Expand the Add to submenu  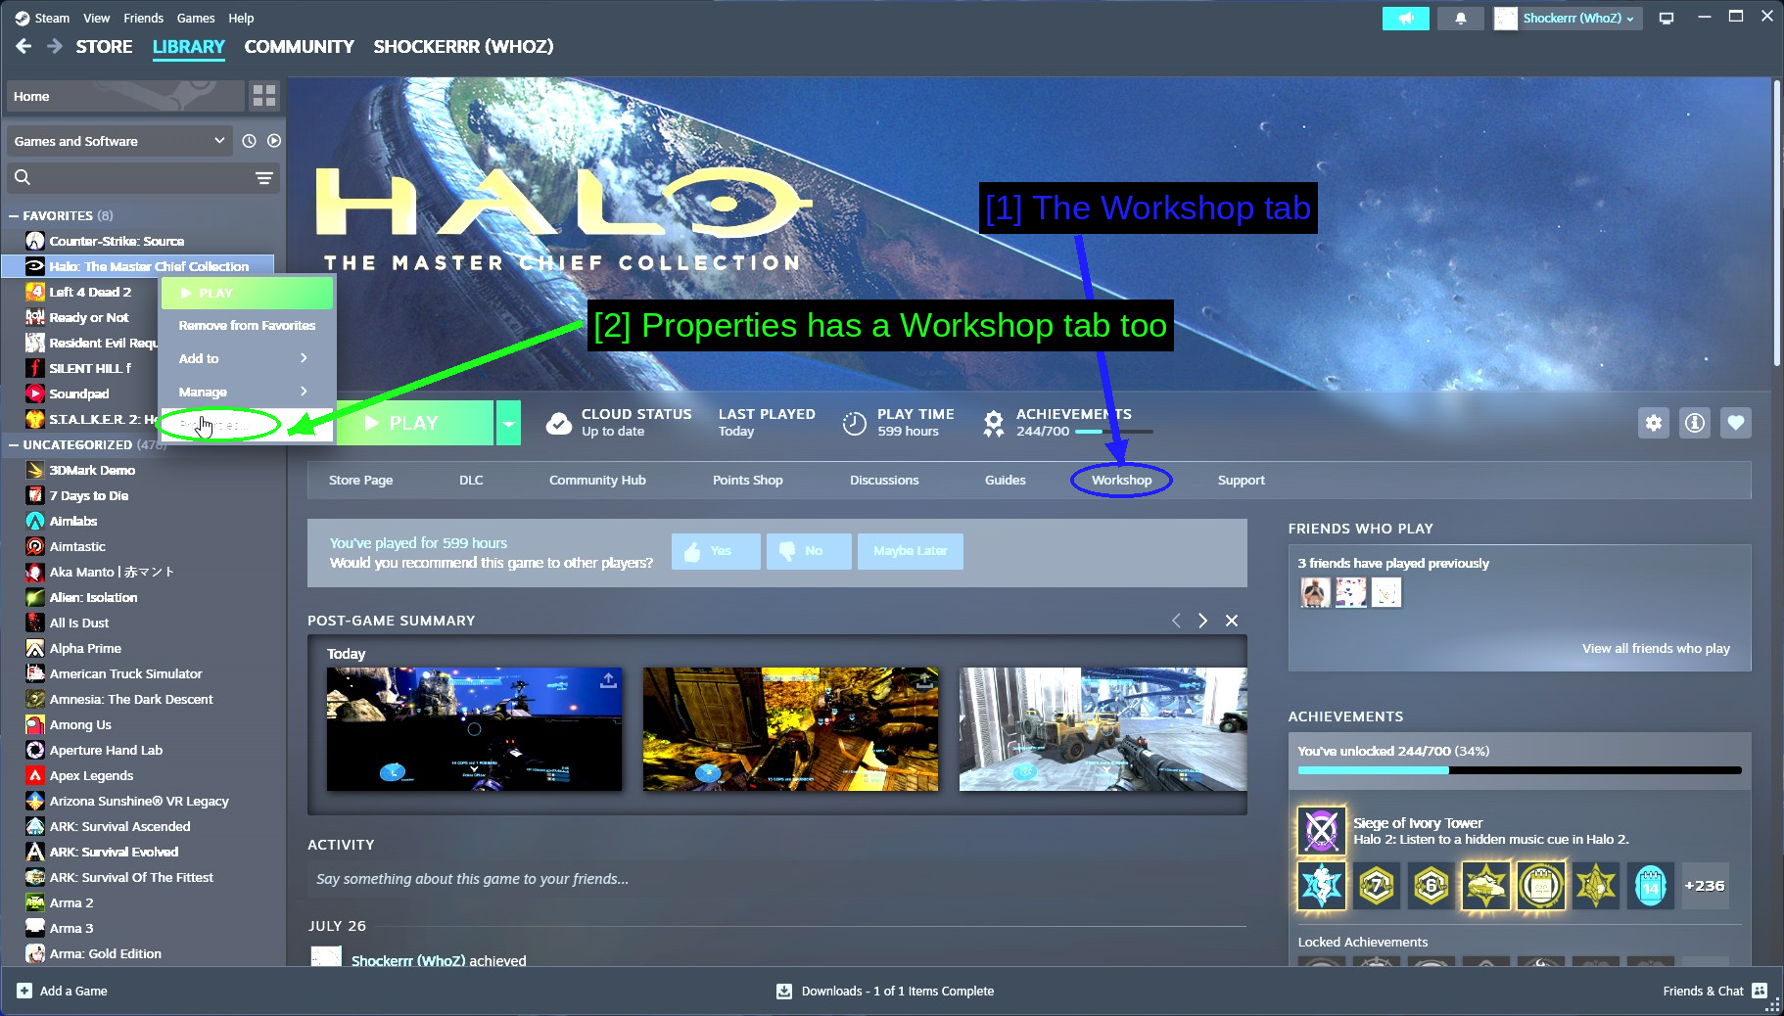[x=248, y=358]
